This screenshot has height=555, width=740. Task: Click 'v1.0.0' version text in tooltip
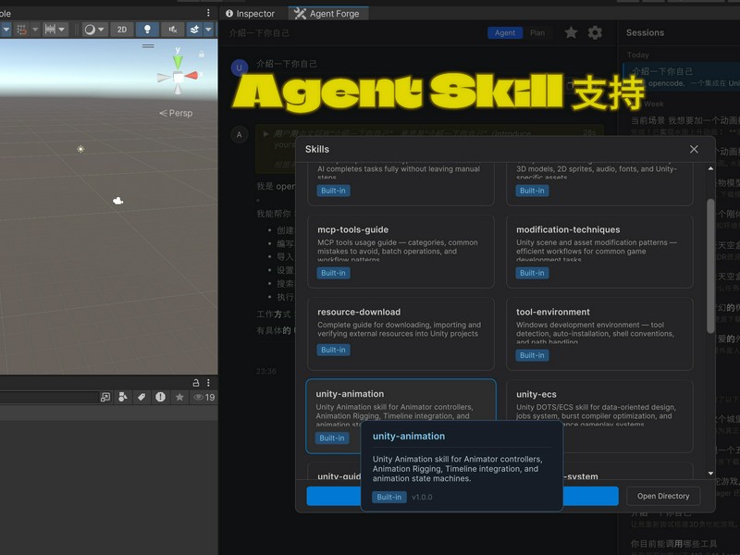422,497
